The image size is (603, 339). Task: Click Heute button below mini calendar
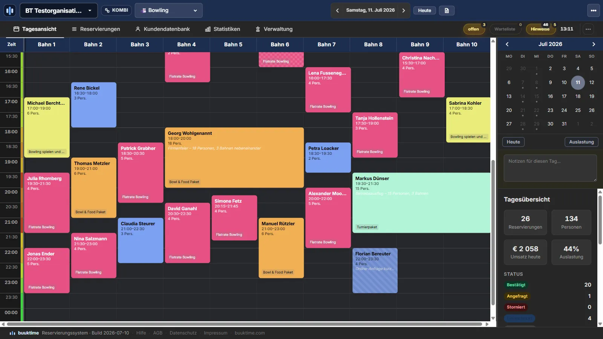pyautogui.click(x=513, y=142)
